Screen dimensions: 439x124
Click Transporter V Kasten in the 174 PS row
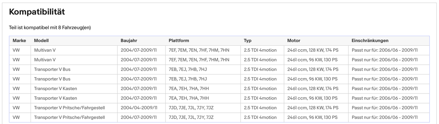pos(55,89)
